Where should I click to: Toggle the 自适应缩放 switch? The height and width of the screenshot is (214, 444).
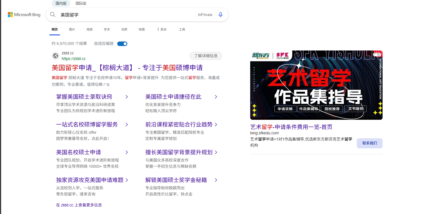click(x=122, y=44)
